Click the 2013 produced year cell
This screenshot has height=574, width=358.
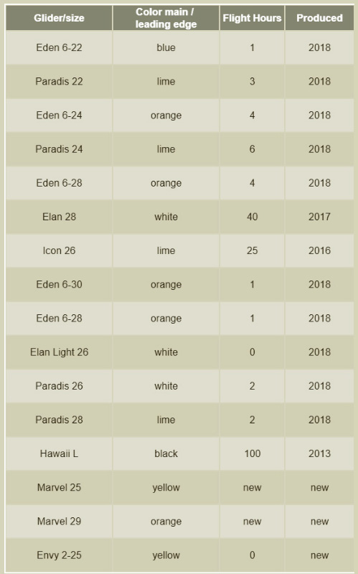click(319, 453)
